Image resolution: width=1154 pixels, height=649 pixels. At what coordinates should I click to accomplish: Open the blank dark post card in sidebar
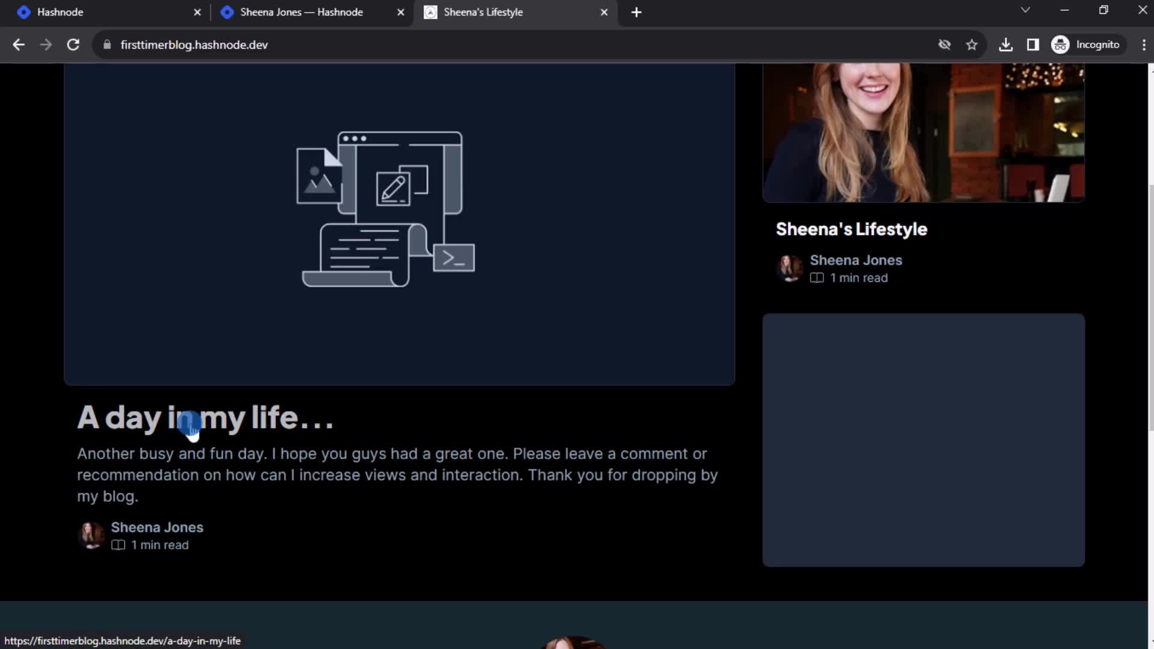(923, 440)
